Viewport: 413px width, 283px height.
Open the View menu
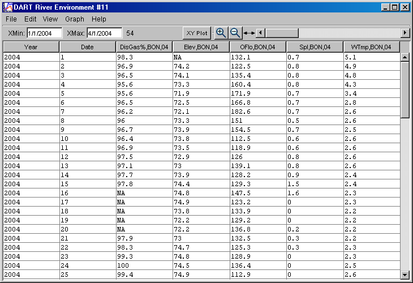[x=50, y=19]
